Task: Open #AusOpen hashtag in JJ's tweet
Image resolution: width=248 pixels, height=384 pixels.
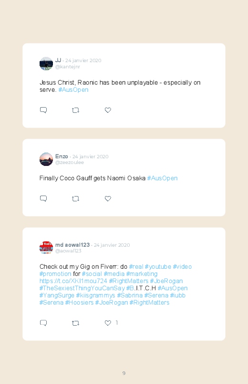Action: tap(73, 90)
